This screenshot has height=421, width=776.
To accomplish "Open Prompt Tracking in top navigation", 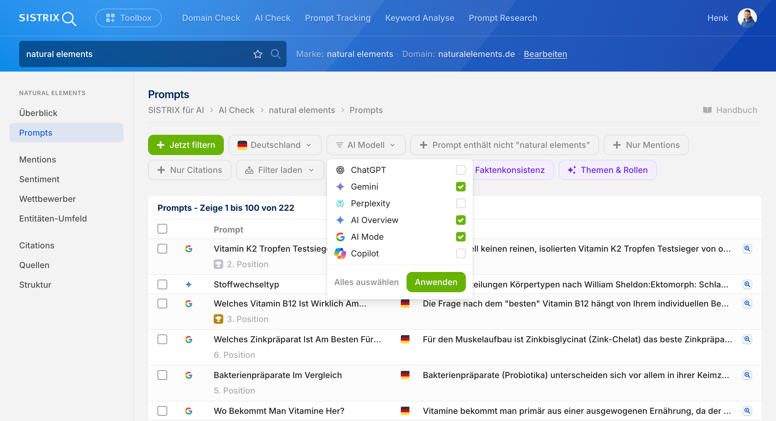I will coord(338,18).
